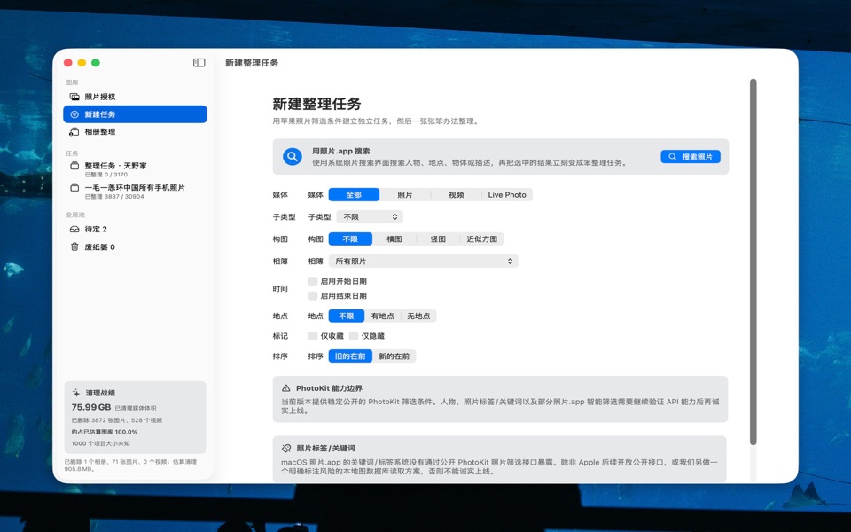Screen dimensions: 851x532
Task: Set media filter to 全部
Action: pyautogui.click(x=354, y=194)
